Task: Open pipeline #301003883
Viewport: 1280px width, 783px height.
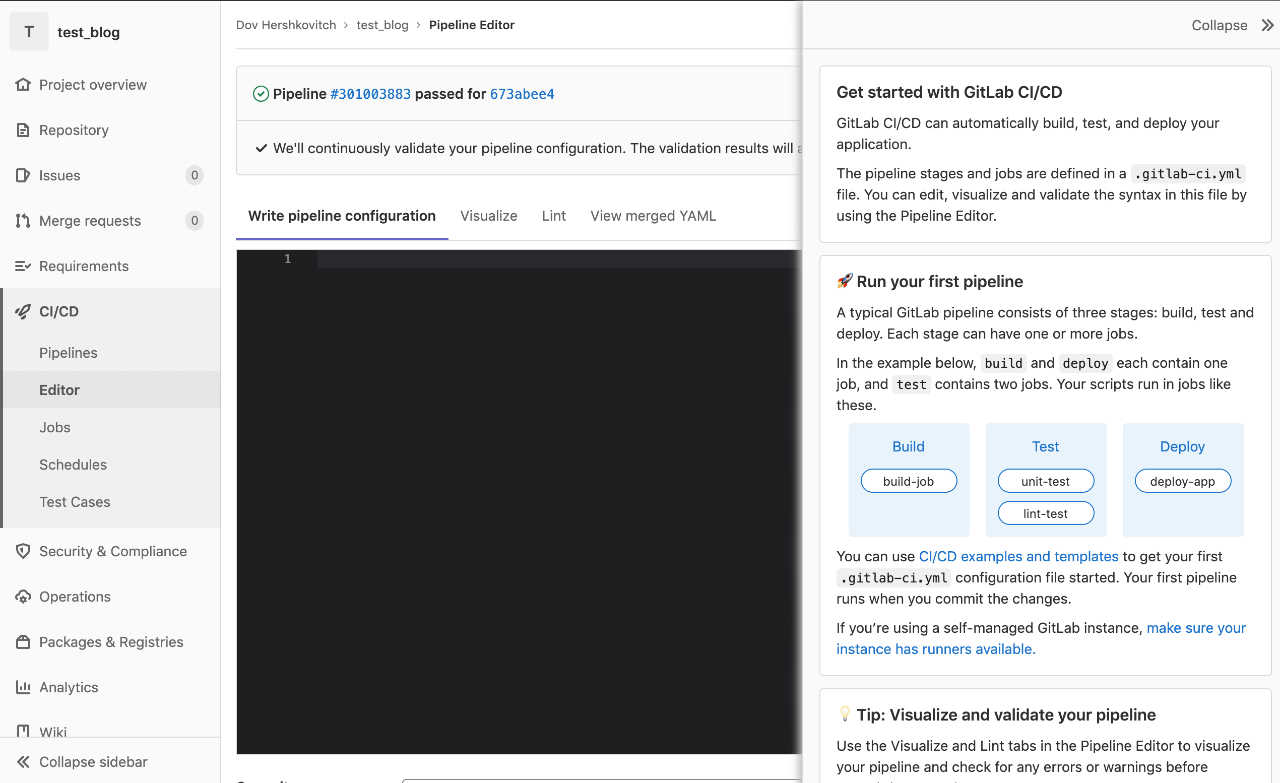Action: point(370,94)
